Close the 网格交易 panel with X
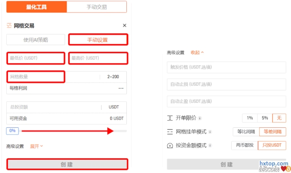The width and height of the screenshot is (291, 173). pos(124,26)
